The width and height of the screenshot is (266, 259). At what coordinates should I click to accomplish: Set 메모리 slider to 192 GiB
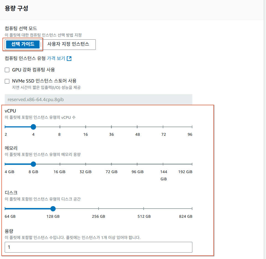coord(192,164)
